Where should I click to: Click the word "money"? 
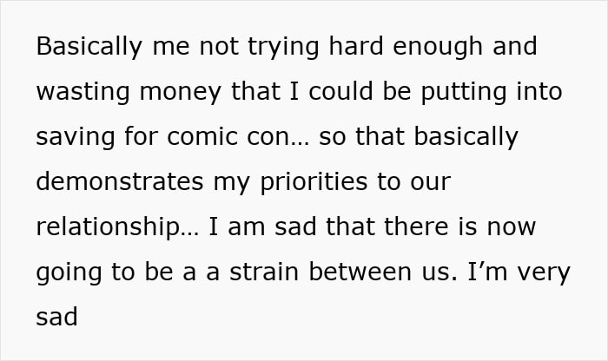[x=181, y=92]
